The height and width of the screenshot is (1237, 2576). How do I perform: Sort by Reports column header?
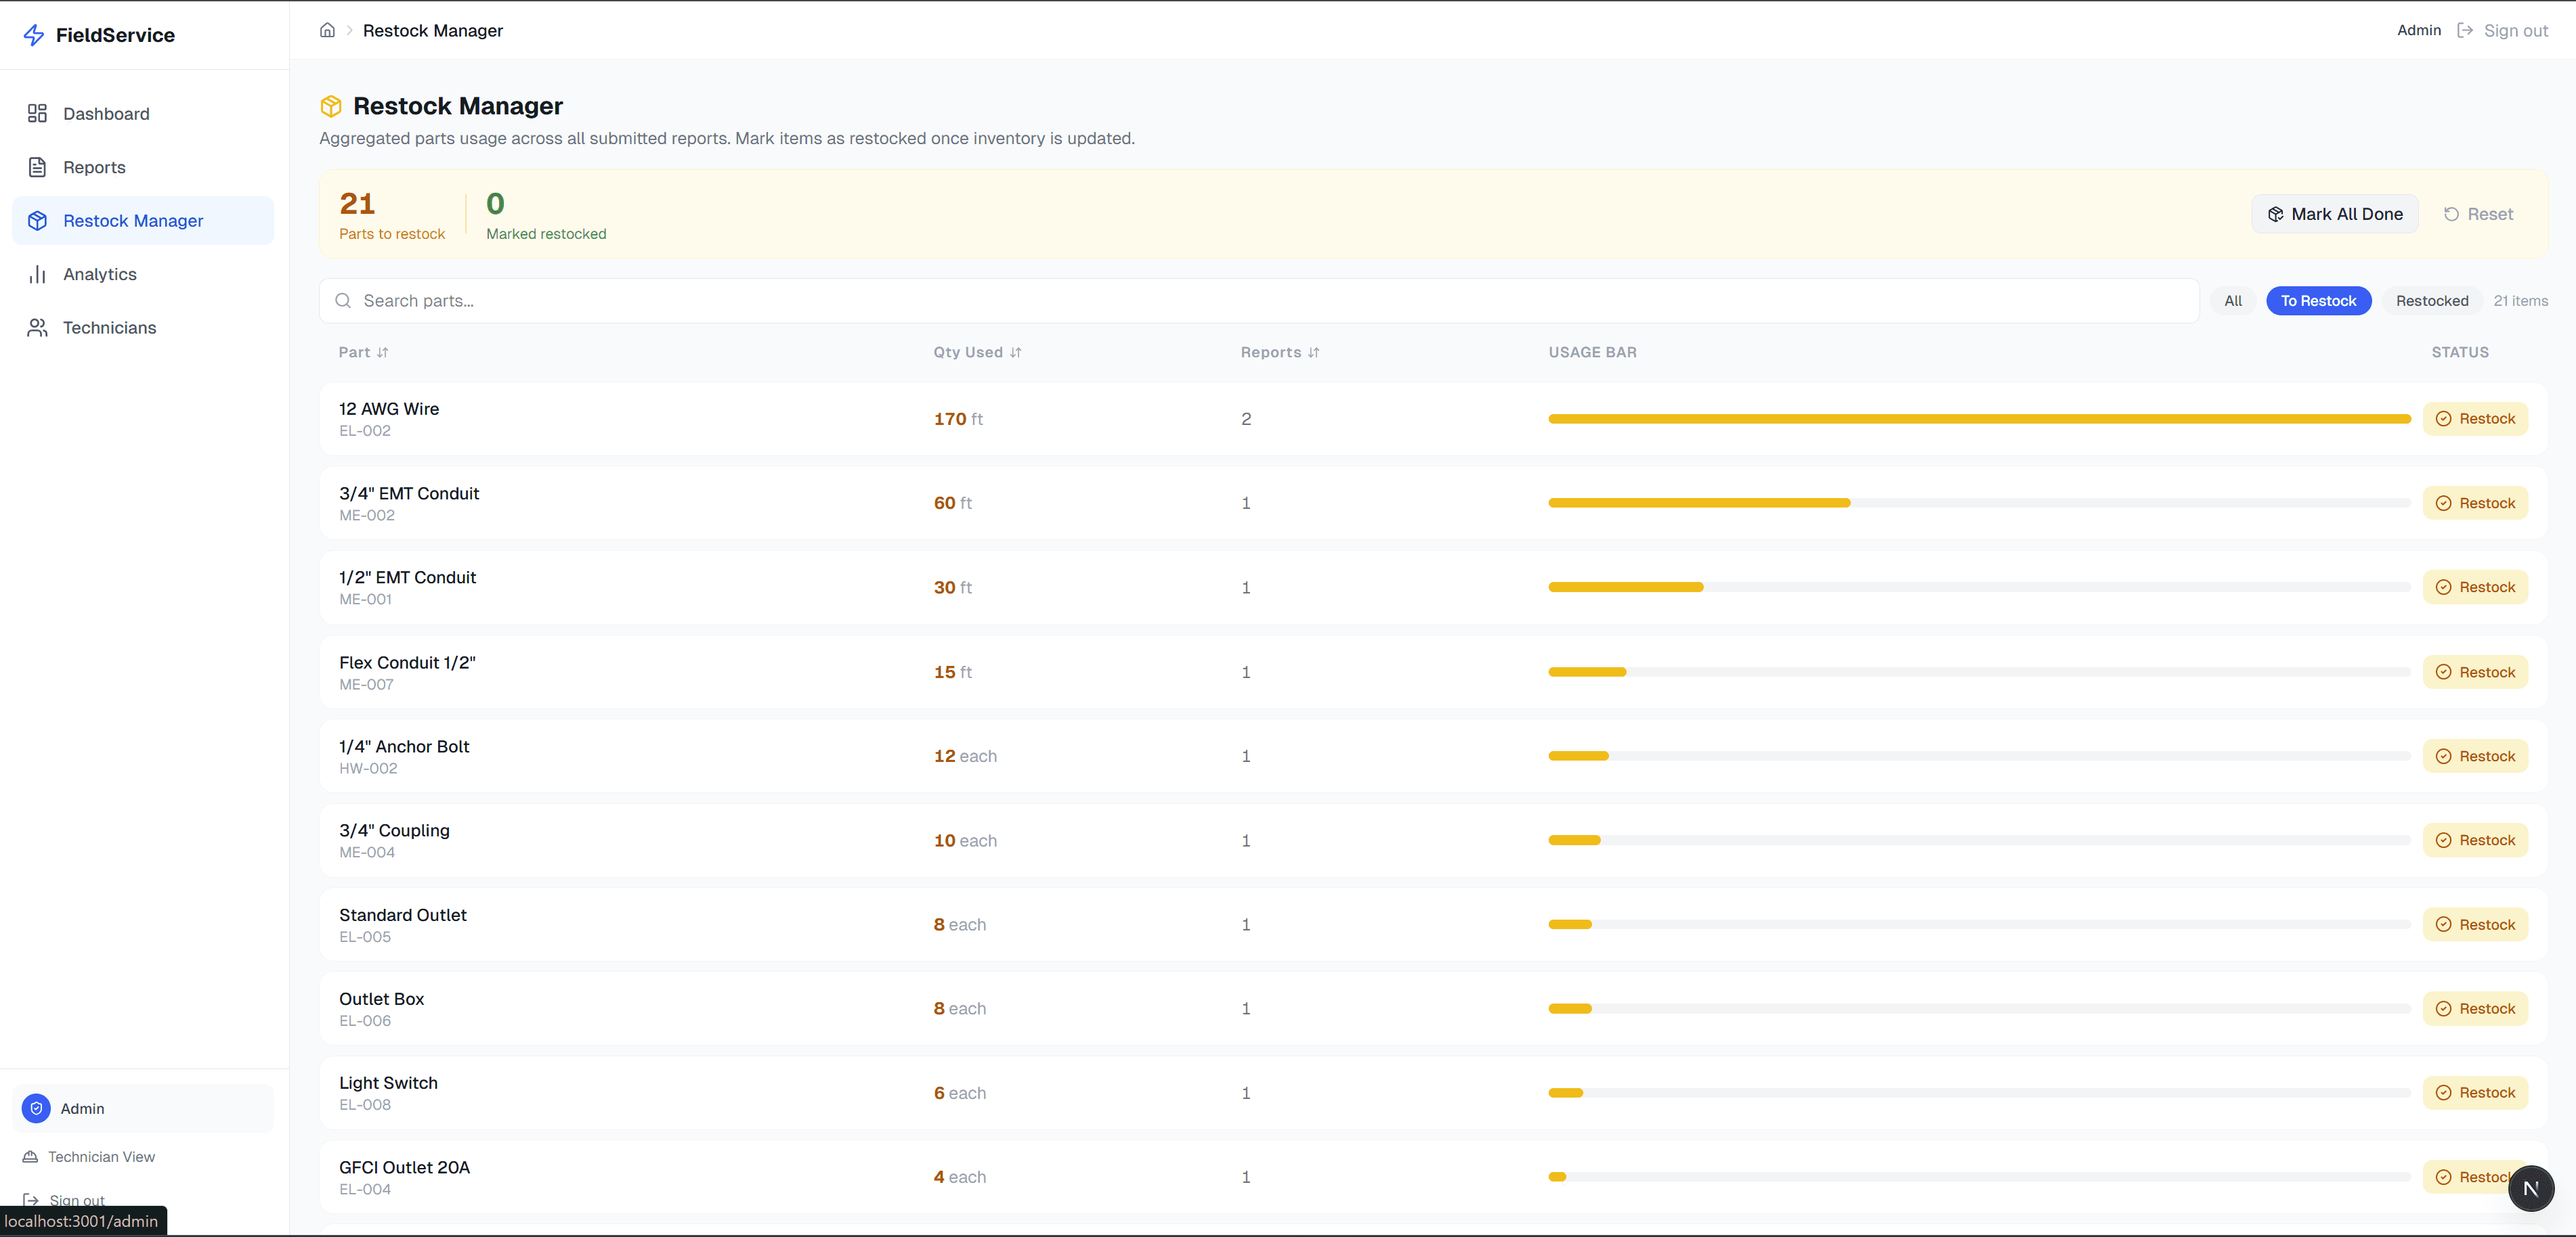(x=1279, y=352)
